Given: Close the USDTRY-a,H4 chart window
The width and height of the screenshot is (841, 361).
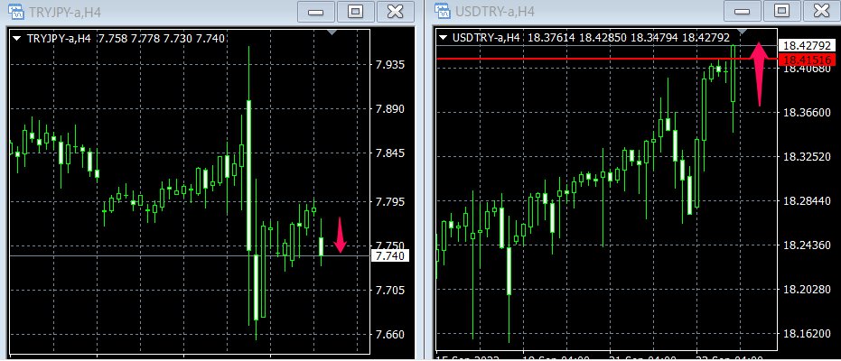Looking at the screenshot, I should point(822,11).
